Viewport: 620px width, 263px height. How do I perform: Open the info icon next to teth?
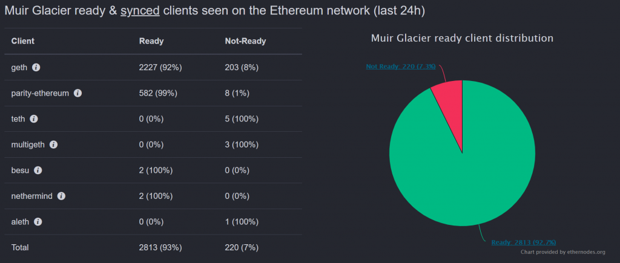[x=34, y=119]
